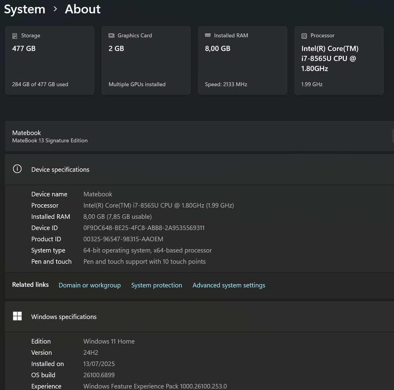Click the breadcrumb chevron after System
The height and width of the screenshot is (390, 394).
click(55, 9)
